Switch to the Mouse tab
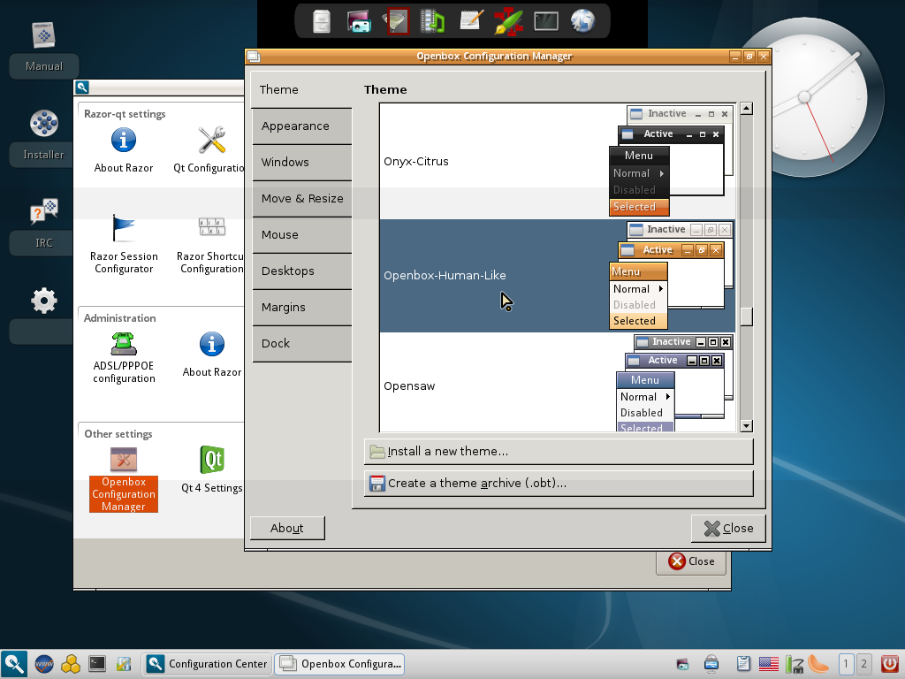The height and width of the screenshot is (679, 905). tap(301, 235)
